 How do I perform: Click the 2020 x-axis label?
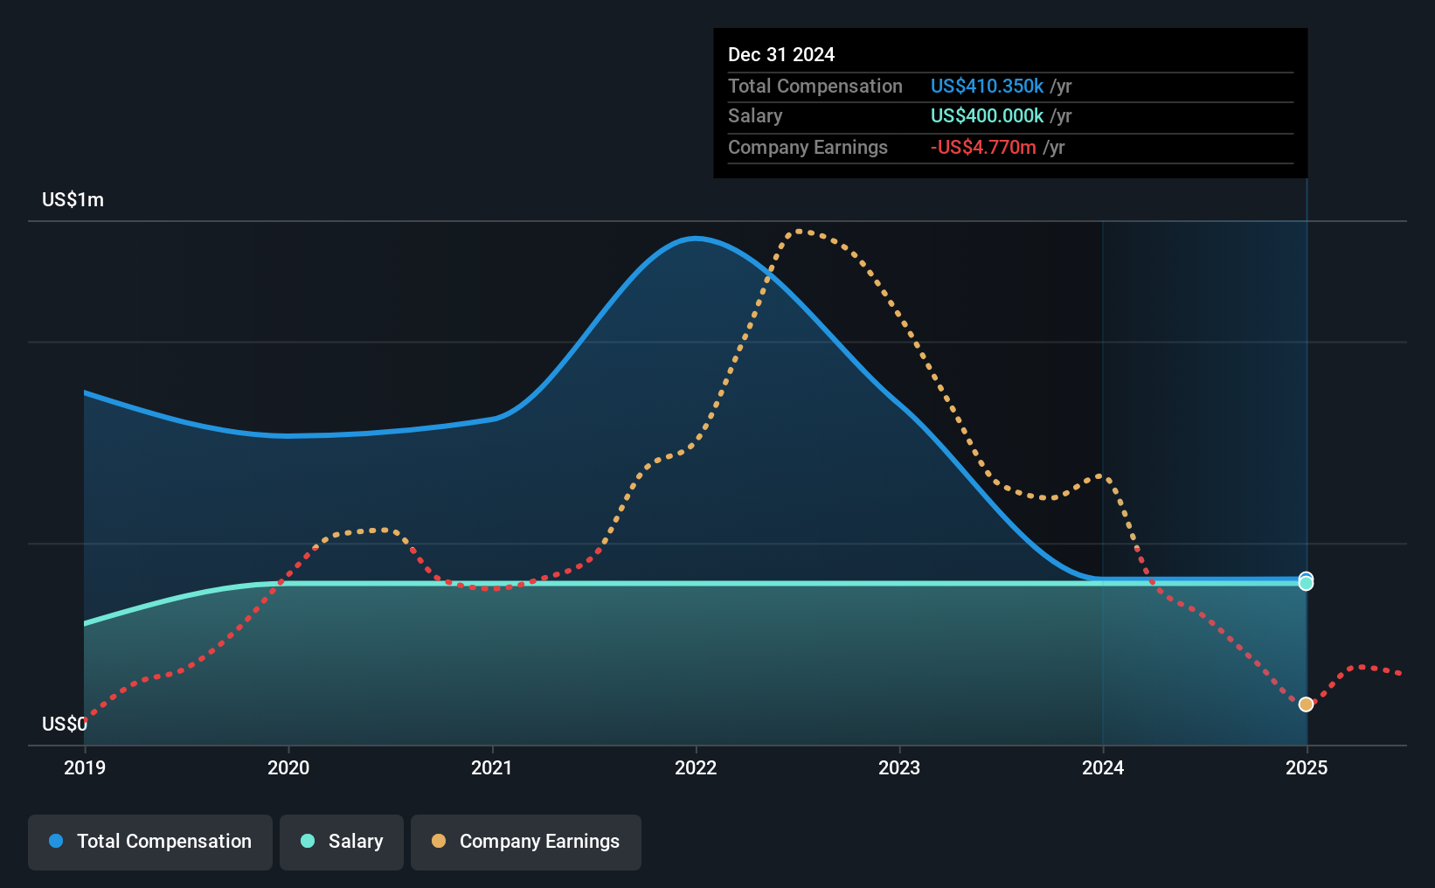(x=288, y=767)
